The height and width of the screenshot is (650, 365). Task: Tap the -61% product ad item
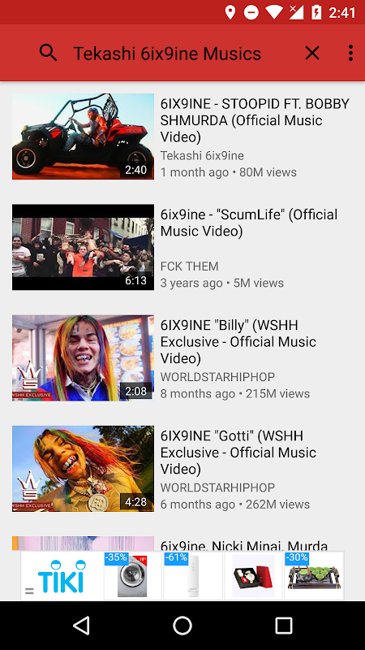(193, 576)
